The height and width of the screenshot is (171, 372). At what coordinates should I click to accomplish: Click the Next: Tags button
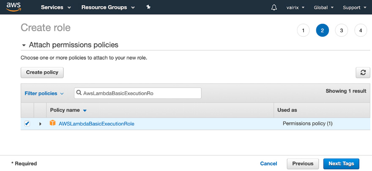(341, 164)
